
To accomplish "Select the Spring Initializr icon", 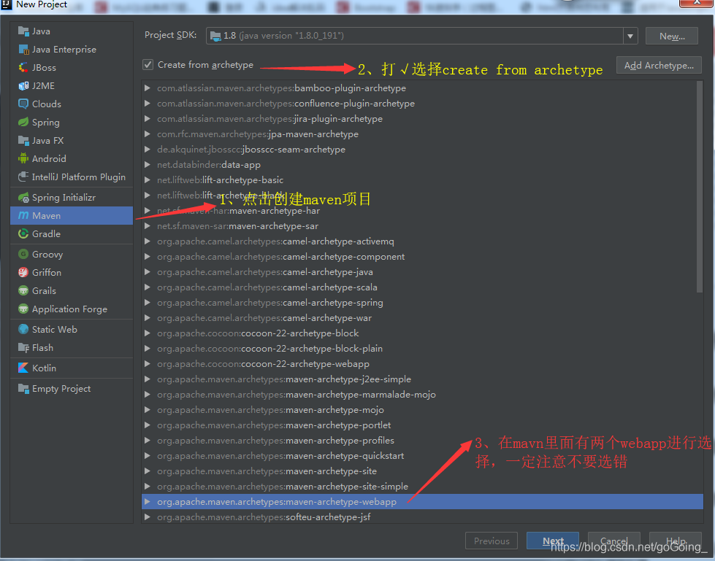I will coord(23,197).
